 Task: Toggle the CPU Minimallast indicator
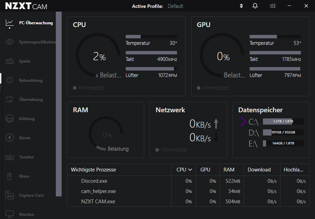[75, 88]
